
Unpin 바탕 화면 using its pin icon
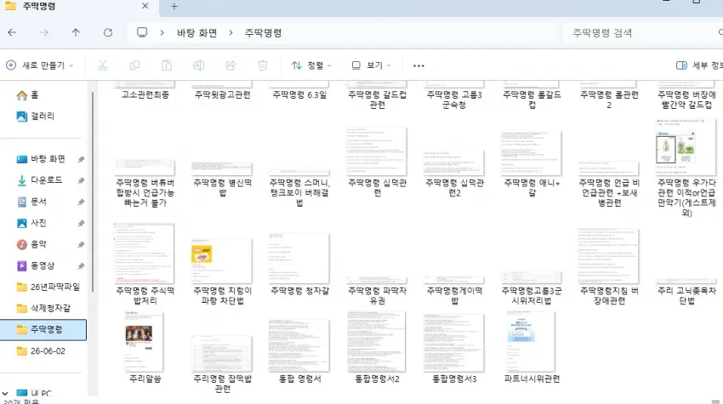coord(81,160)
